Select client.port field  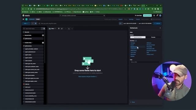pos(33,87)
